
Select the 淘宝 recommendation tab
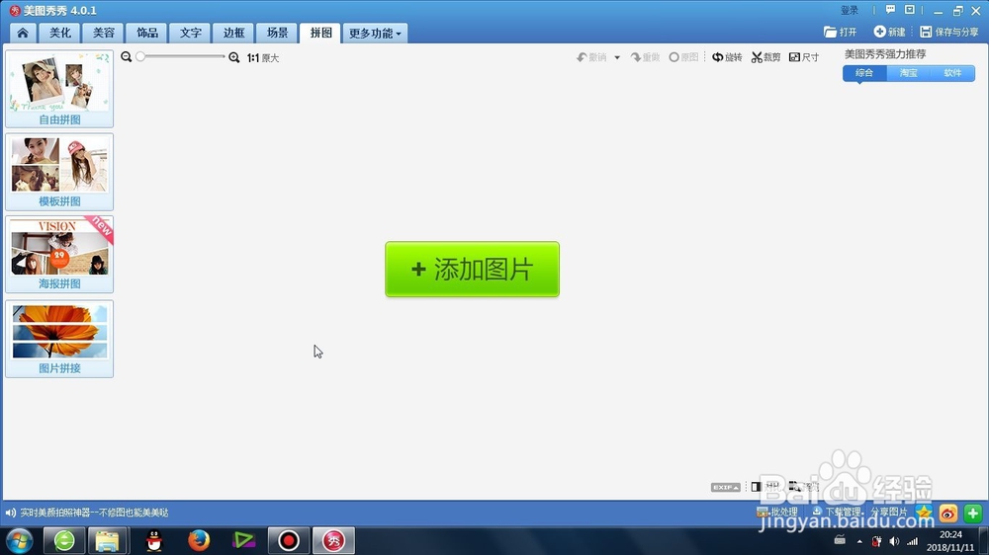pyautogui.click(x=908, y=73)
